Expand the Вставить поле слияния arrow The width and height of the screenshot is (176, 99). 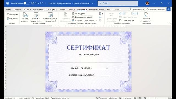[x=97, y=20]
